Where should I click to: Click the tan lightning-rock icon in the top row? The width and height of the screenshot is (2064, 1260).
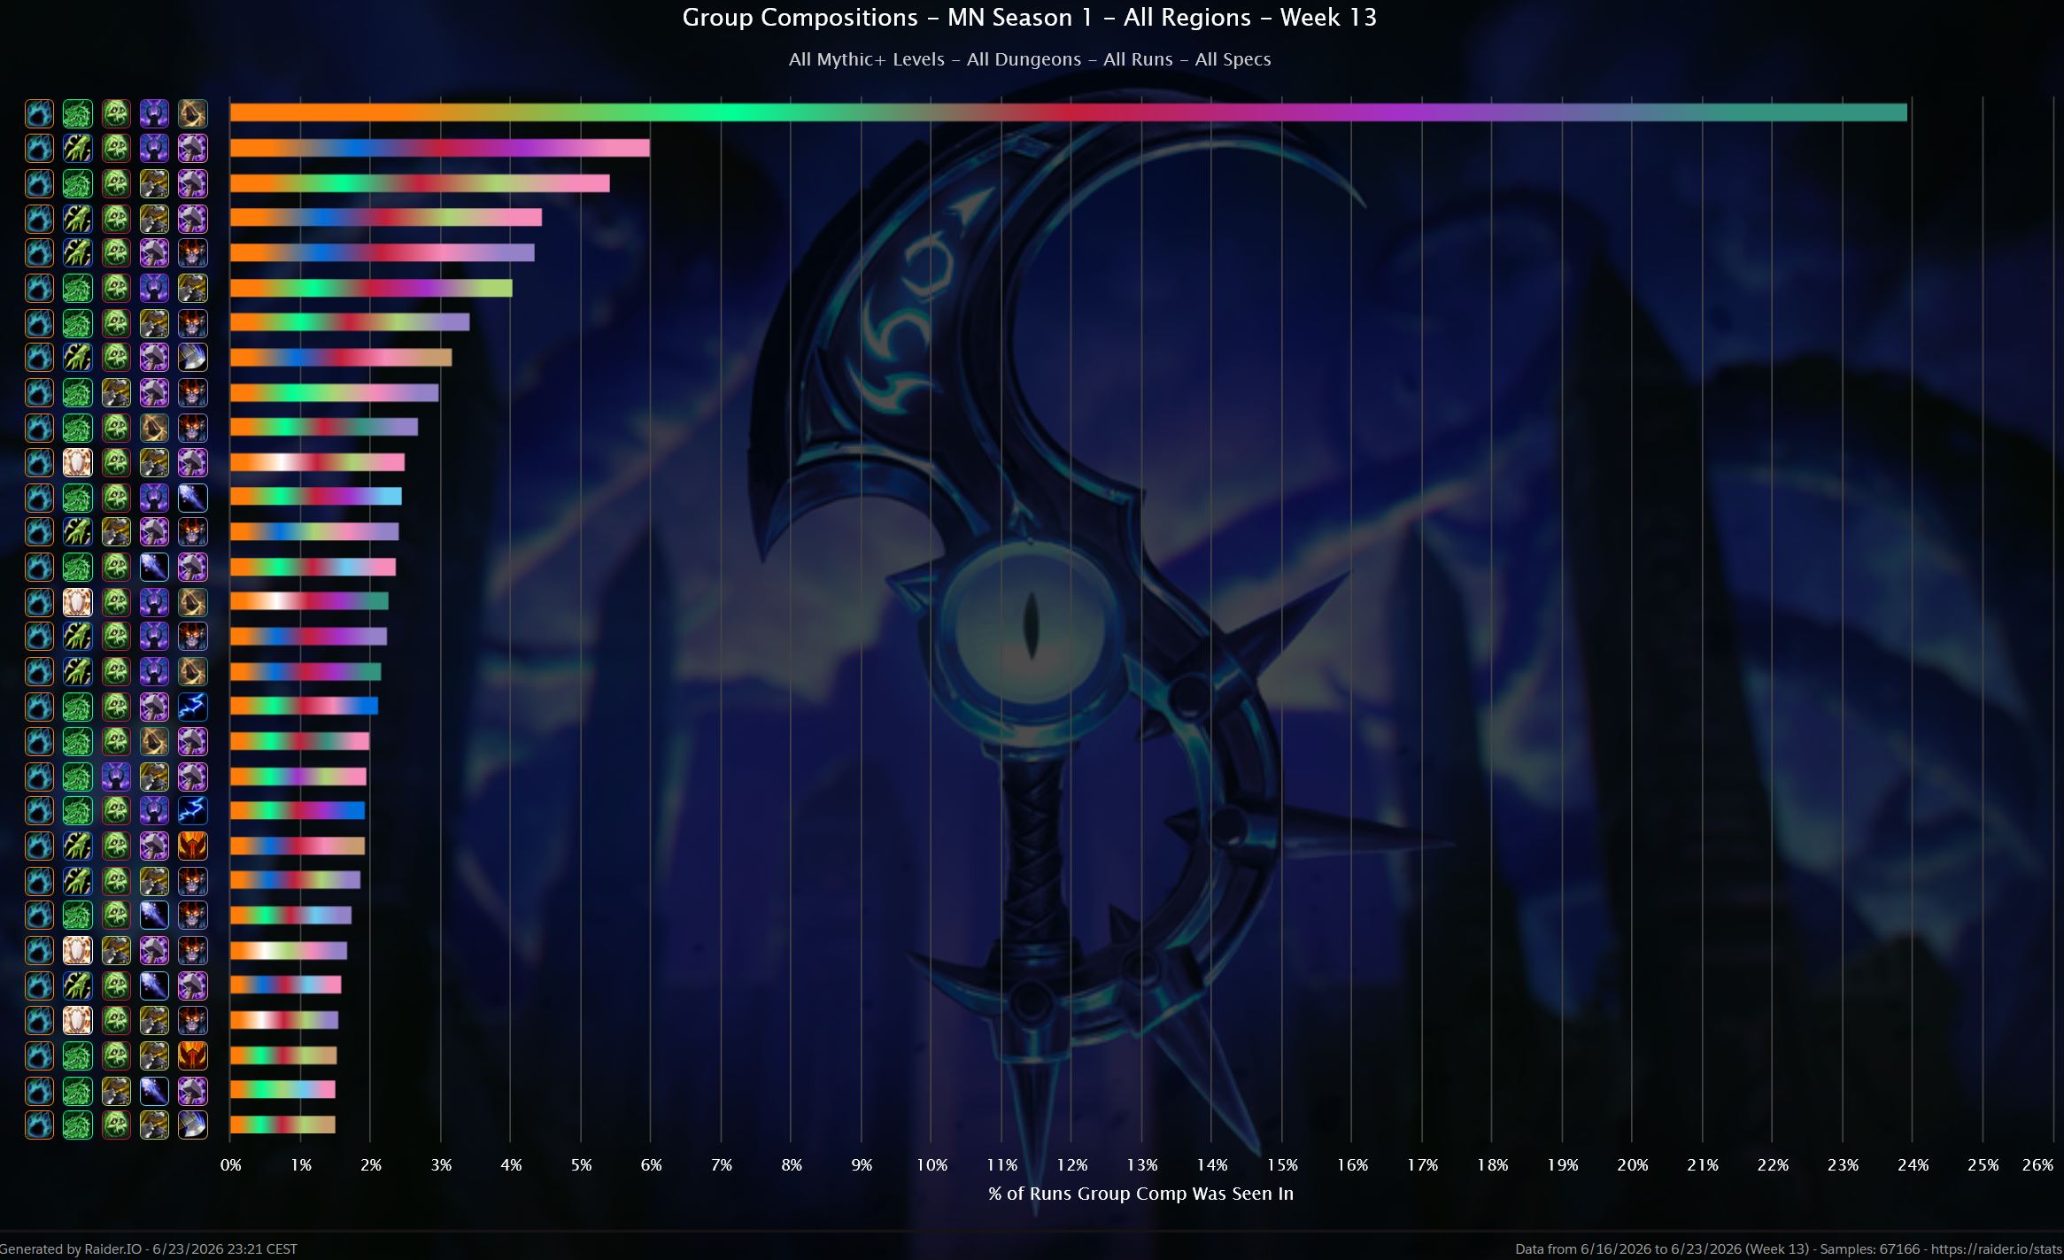pos(192,113)
